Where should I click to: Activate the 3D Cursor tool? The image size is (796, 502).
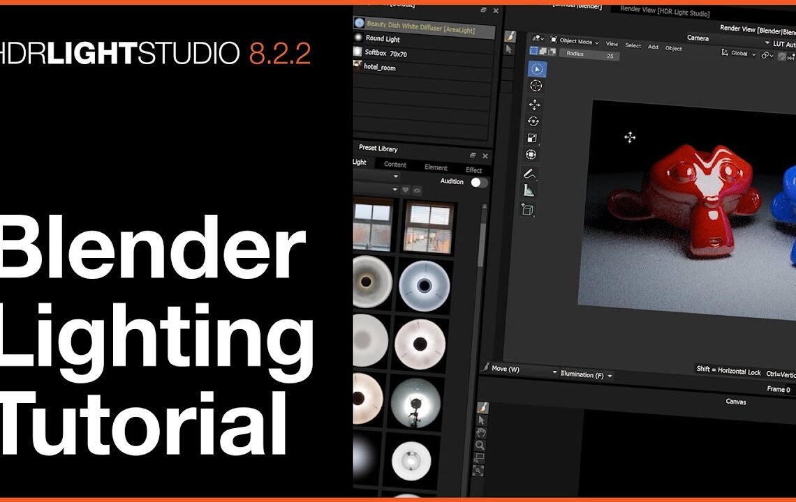pos(535,85)
